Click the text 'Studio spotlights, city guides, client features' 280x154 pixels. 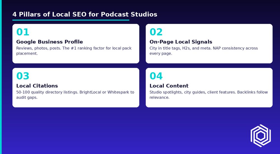[193, 92]
